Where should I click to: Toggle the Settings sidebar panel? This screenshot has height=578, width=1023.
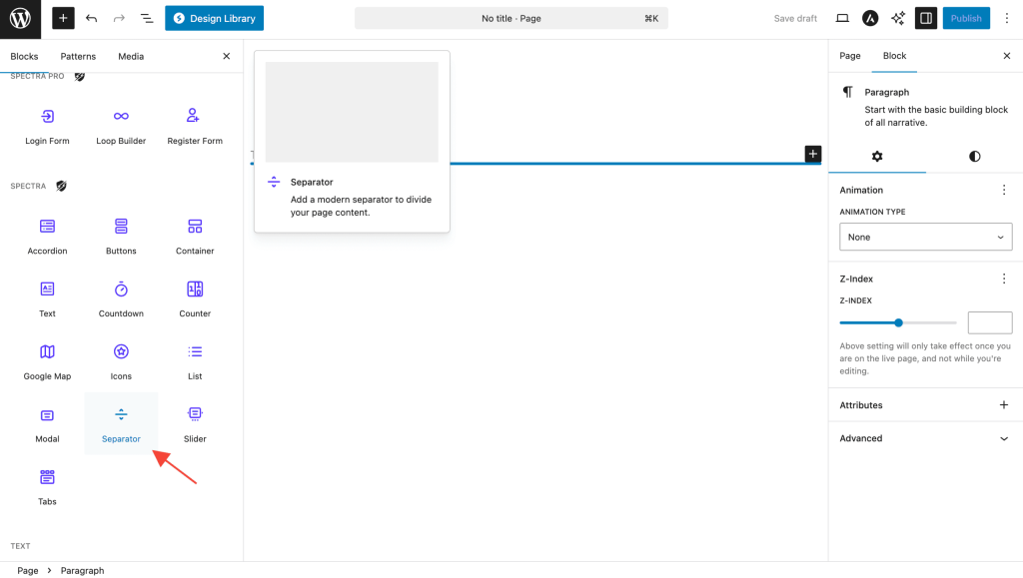tap(925, 18)
